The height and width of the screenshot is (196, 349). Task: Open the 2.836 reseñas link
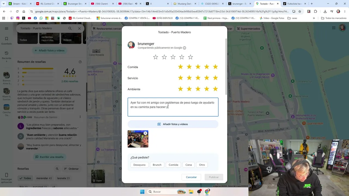click(70, 81)
